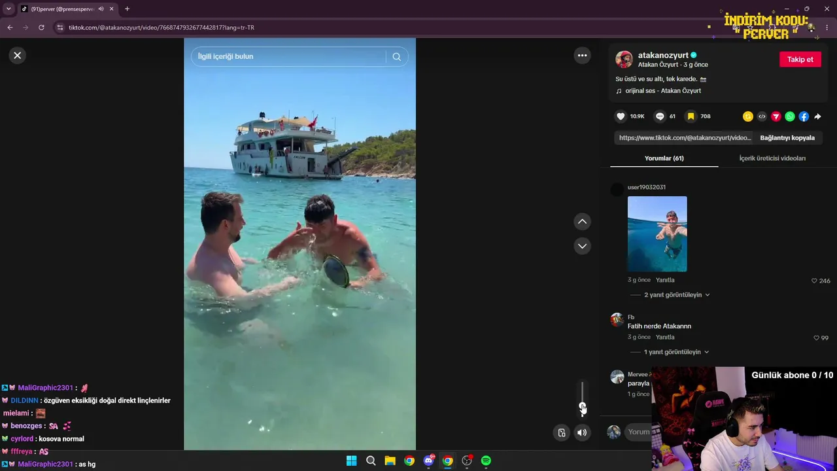Open Windows taskbar search
Image resolution: width=837 pixels, height=471 pixels.
[371, 461]
